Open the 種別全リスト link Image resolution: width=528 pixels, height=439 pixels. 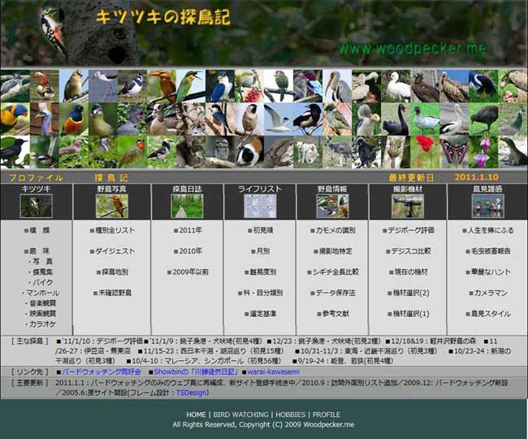tap(113, 230)
